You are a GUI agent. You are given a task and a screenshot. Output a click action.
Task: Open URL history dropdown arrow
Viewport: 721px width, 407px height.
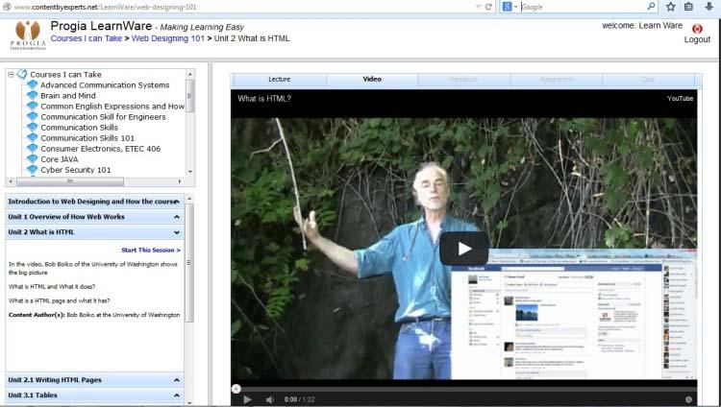tap(478, 7)
